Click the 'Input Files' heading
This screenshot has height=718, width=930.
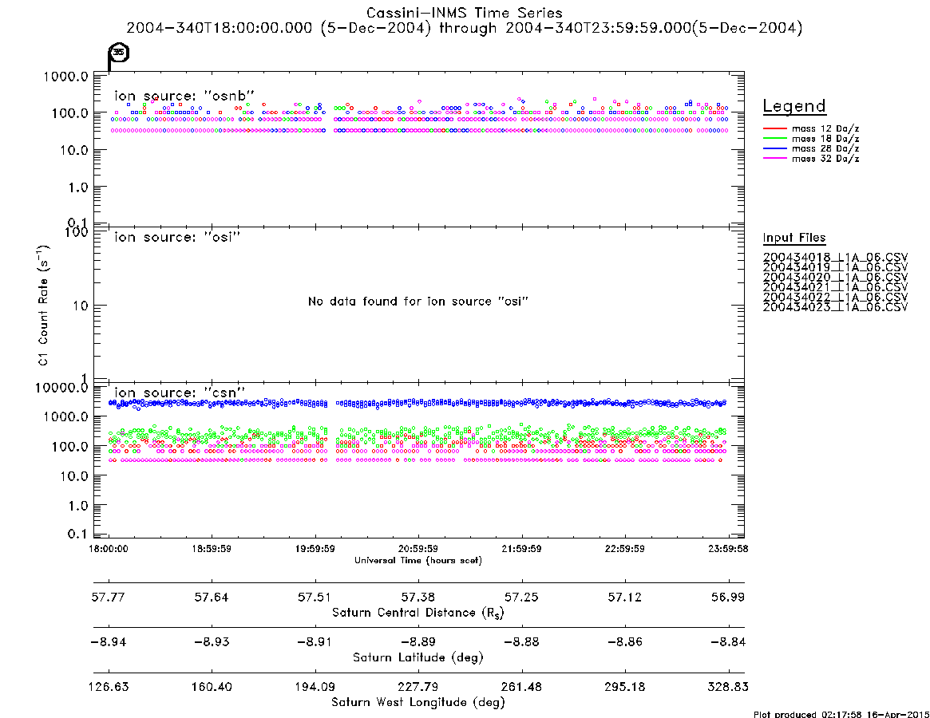click(794, 238)
